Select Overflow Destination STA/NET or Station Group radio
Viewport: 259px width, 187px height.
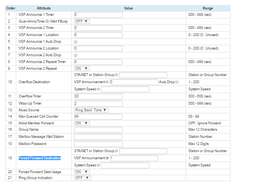(117, 75)
